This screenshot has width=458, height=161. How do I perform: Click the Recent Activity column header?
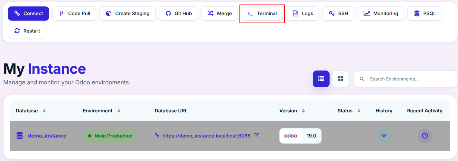pyautogui.click(x=425, y=111)
